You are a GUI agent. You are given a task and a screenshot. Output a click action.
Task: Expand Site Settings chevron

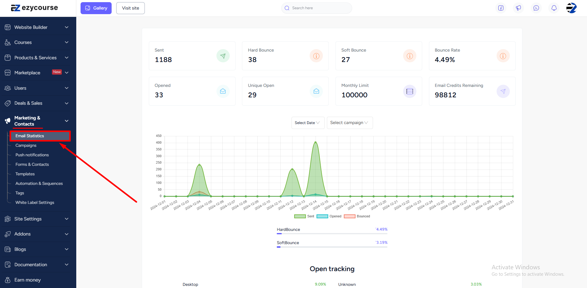pos(67,219)
